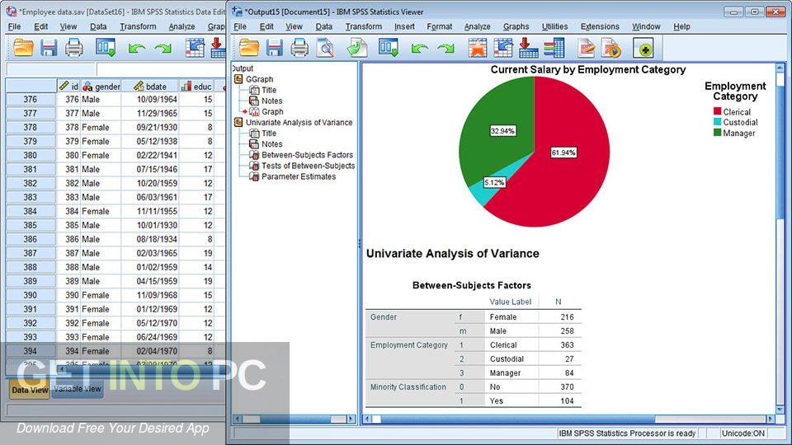Save the dataset in Data Editor toolbar

tap(49, 48)
